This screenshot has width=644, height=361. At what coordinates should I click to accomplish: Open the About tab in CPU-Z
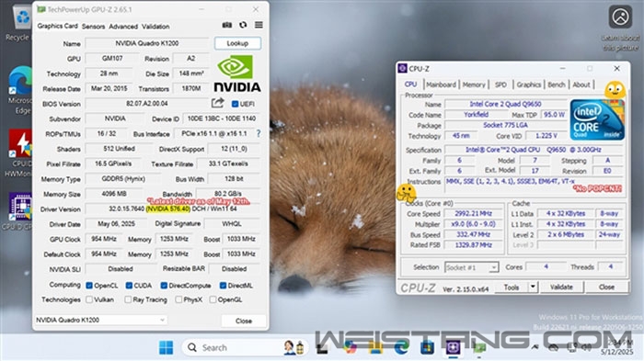click(581, 85)
